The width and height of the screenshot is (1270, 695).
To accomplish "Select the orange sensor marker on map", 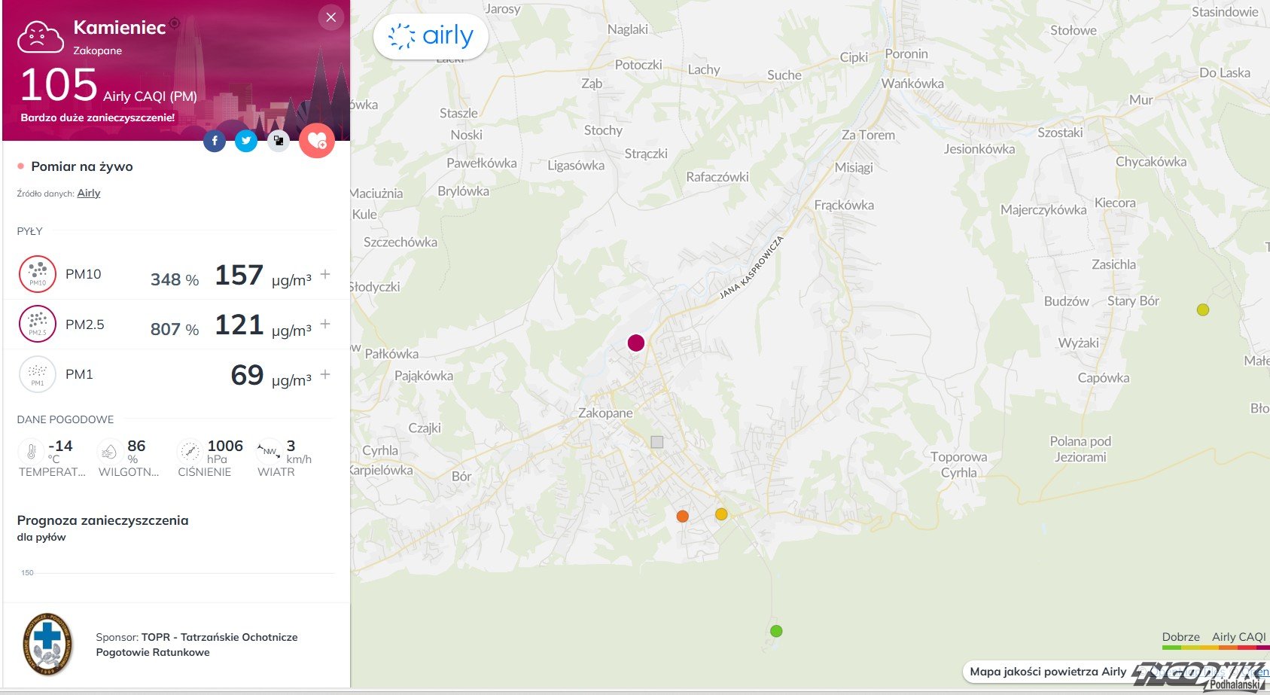I will click(x=683, y=517).
